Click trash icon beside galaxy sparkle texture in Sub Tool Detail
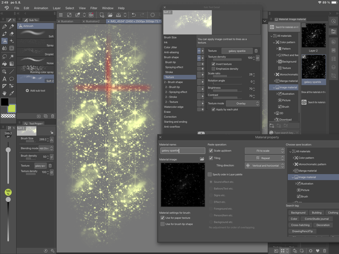Screen dimensions: 339x254 pos(256,51)
